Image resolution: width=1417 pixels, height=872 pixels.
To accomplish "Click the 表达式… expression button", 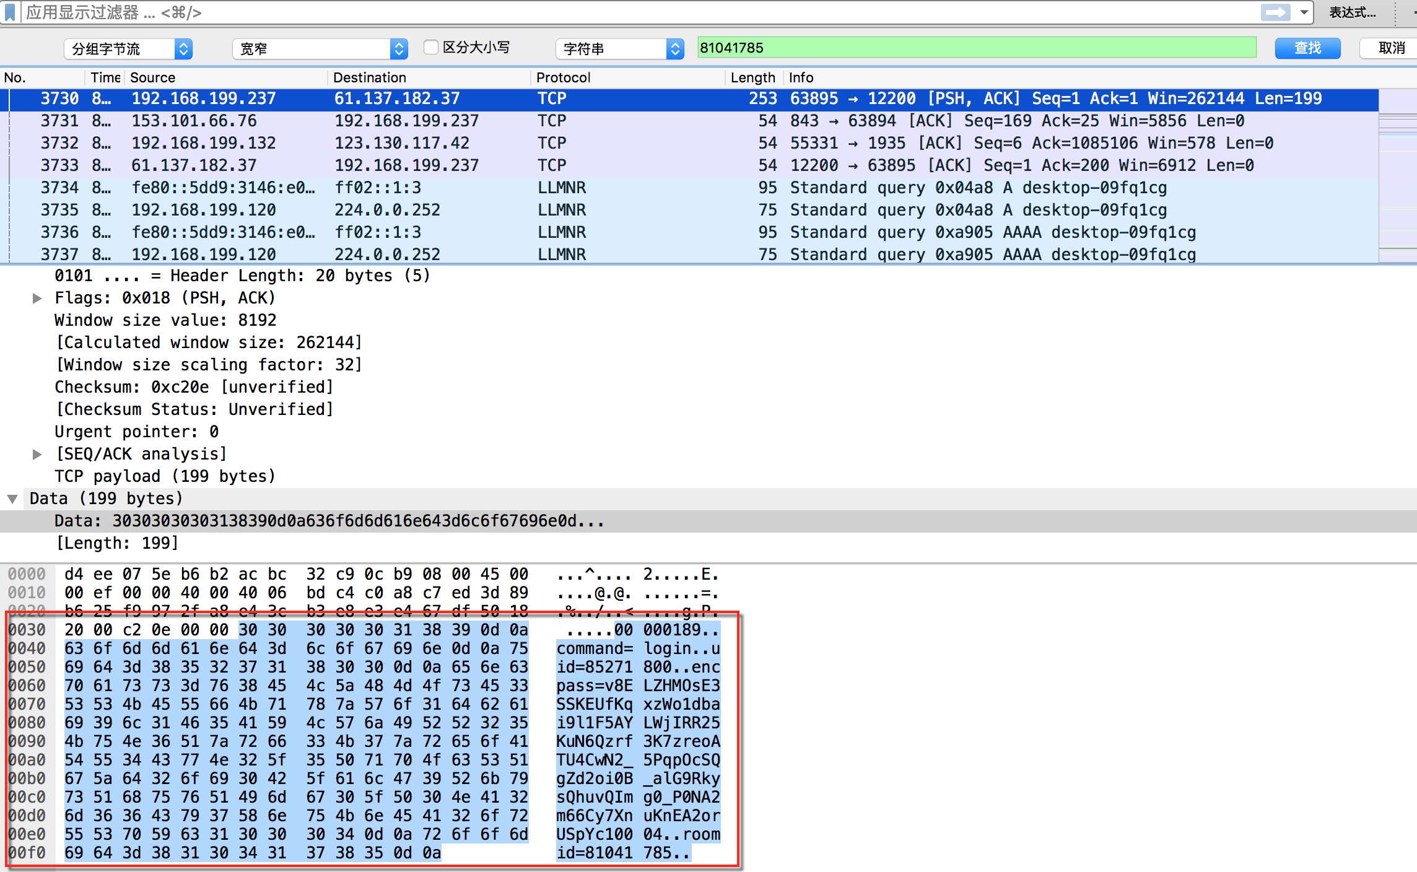I will click(1353, 12).
